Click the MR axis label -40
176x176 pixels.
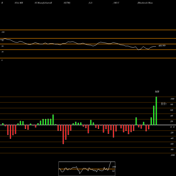[172, 138]
